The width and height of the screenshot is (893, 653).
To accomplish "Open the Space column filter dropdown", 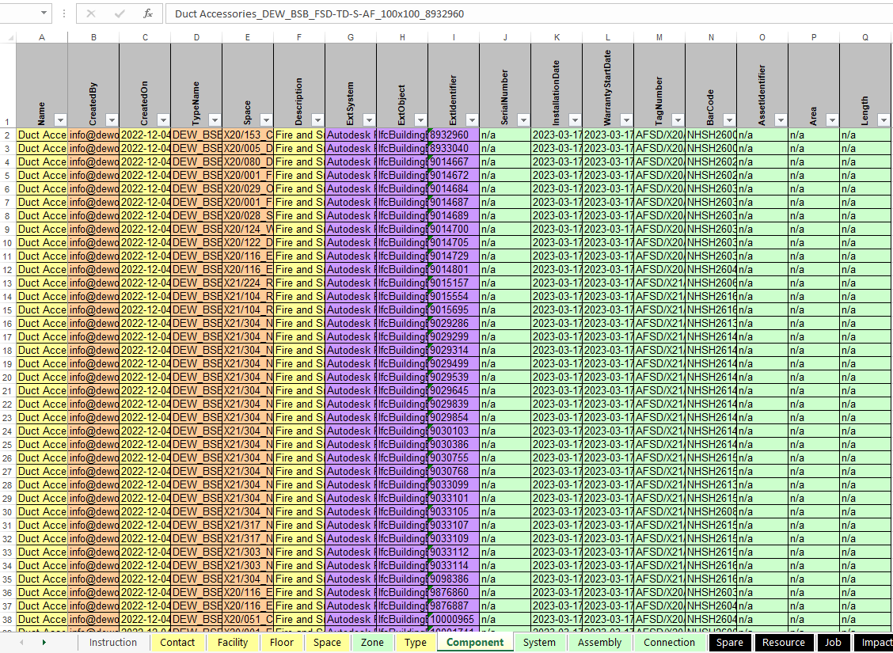I will tap(266, 120).
